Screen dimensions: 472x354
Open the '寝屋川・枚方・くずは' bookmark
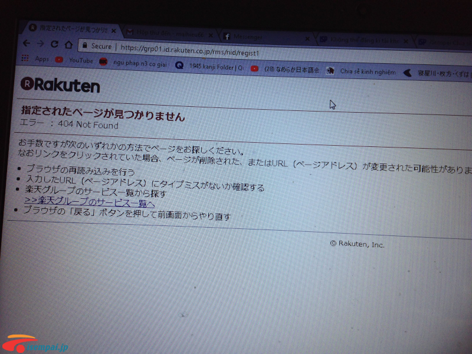point(437,73)
